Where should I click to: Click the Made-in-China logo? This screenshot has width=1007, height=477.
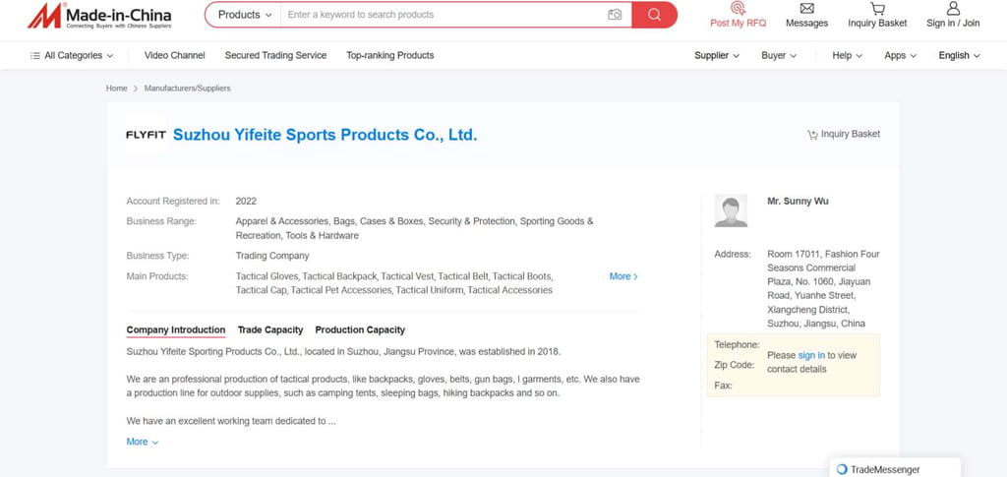(x=99, y=16)
